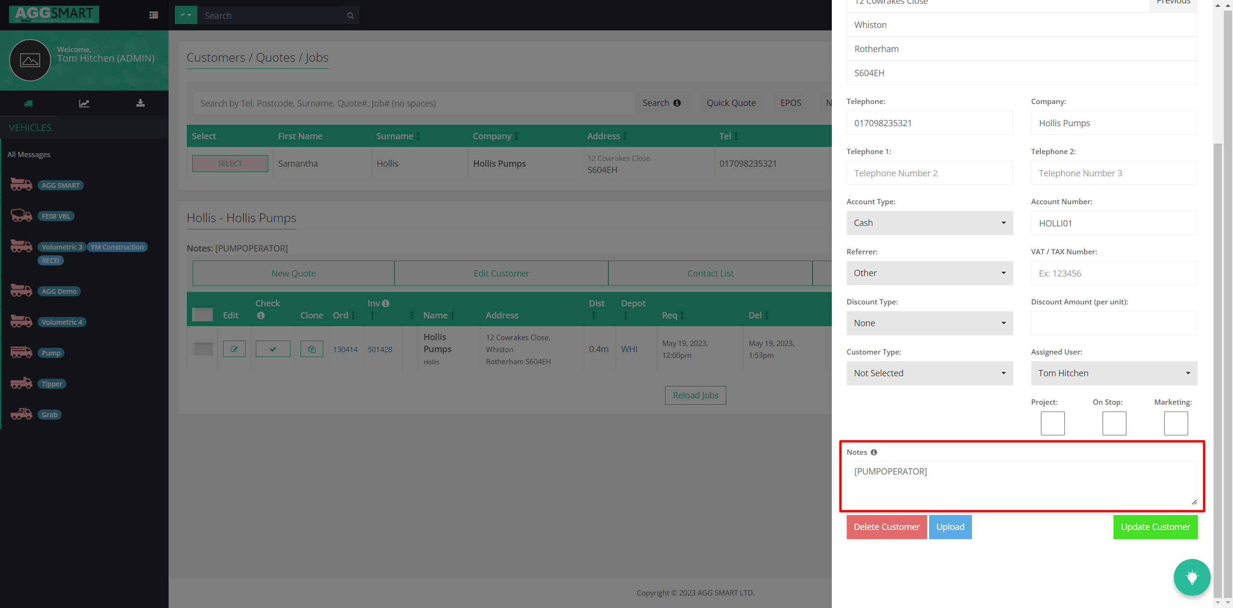Viewport: 1233px width, 608px height.
Task: Open invoice number 501428 link
Action: (x=380, y=349)
